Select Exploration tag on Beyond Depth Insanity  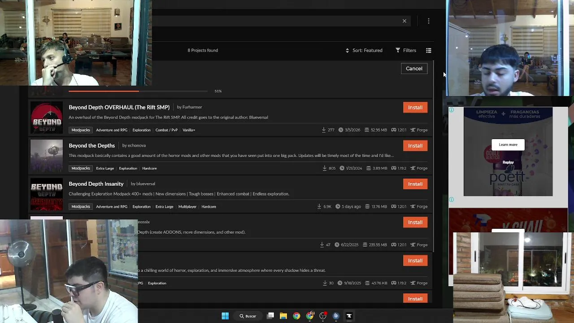click(141, 206)
